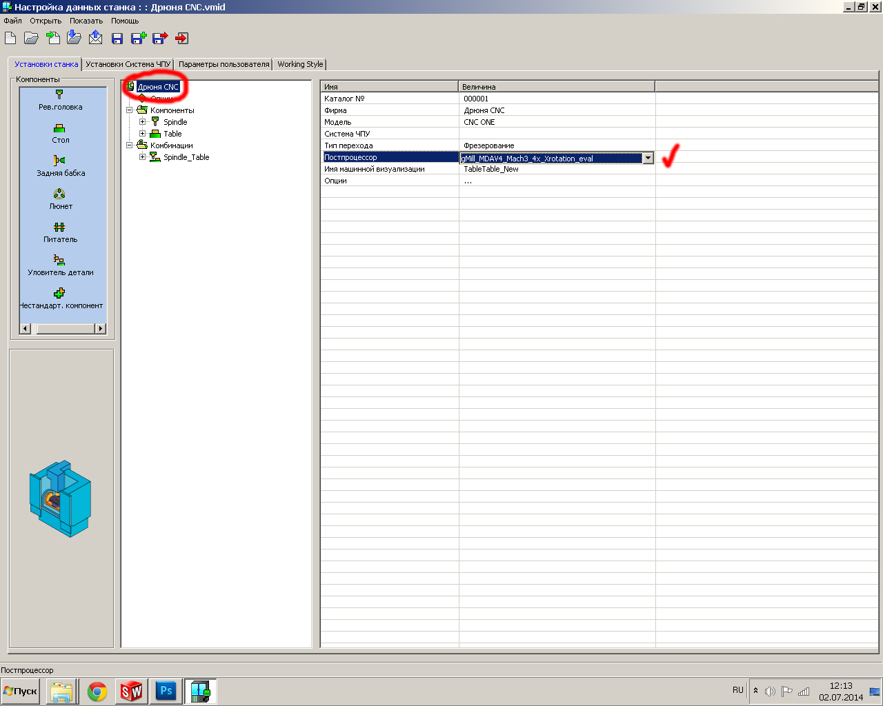The width and height of the screenshot is (883, 706).
Task: Expand the Spindle_Table tree node
Action: coord(142,157)
